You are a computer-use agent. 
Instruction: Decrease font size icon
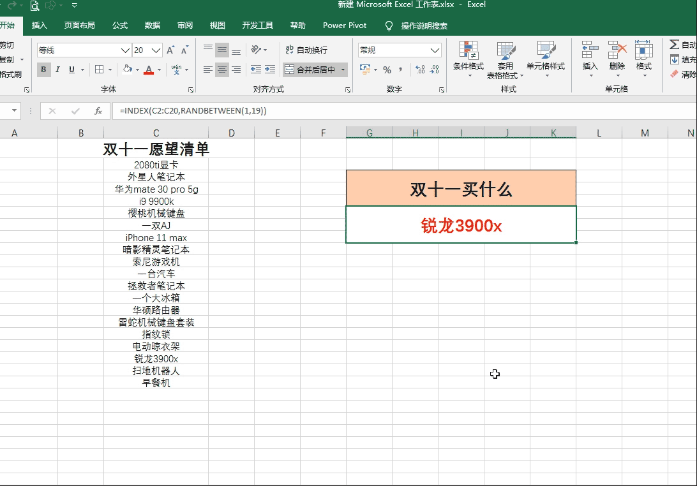pos(184,50)
